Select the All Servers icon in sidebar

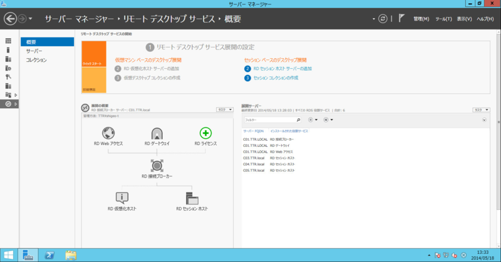(x=8, y=59)
